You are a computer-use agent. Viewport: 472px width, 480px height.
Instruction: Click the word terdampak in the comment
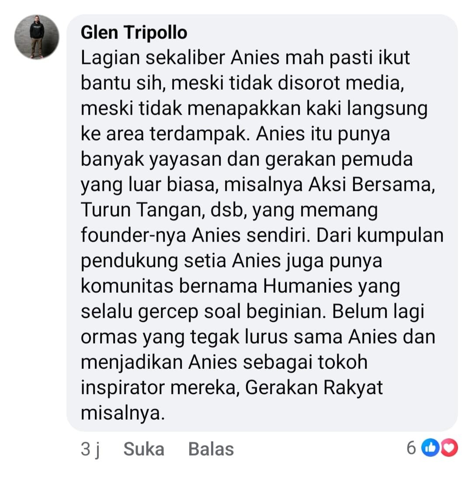click(x=198, y=134)
